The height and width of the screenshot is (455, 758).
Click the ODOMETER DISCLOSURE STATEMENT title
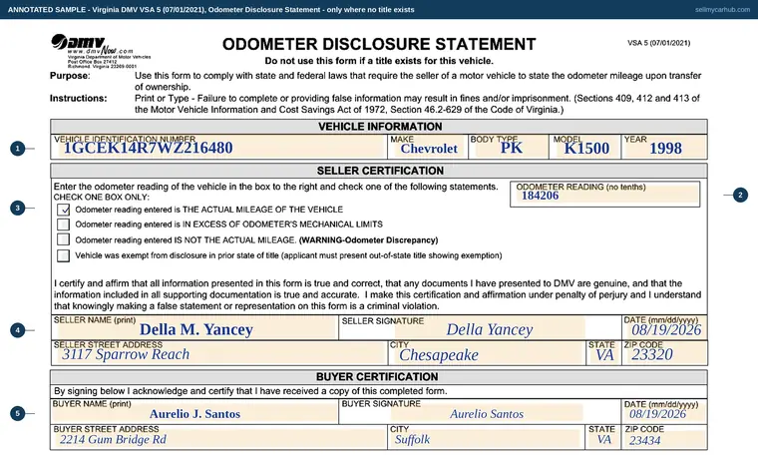coord(379,44)
